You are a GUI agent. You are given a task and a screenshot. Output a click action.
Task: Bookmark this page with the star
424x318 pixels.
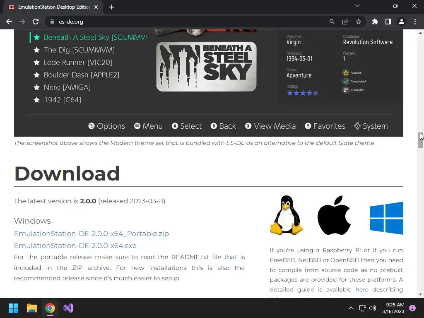[359, 22]
